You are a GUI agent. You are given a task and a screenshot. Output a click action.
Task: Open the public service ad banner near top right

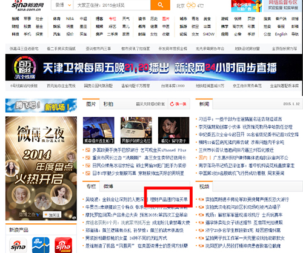[247, 6]
